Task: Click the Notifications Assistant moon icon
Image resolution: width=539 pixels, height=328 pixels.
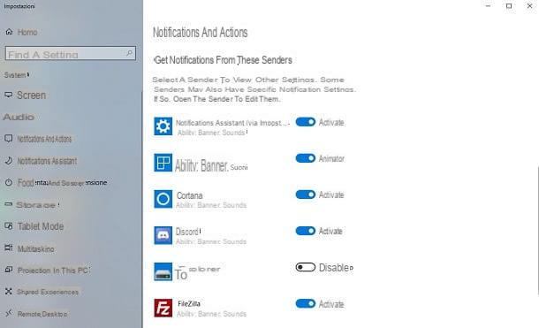Action: (9, 161)
